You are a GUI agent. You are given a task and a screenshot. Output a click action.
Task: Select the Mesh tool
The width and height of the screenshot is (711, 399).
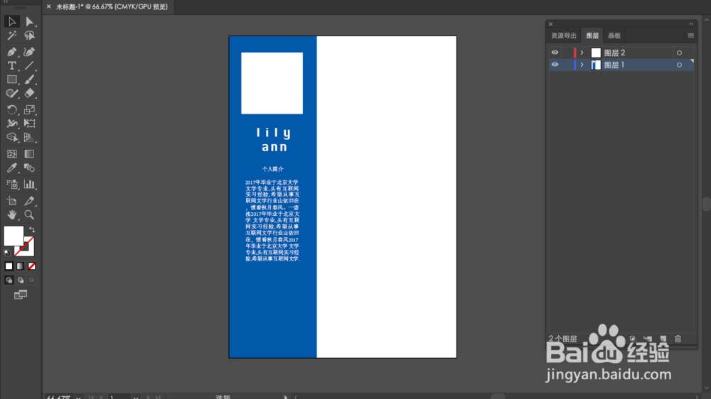pos(12,154)
